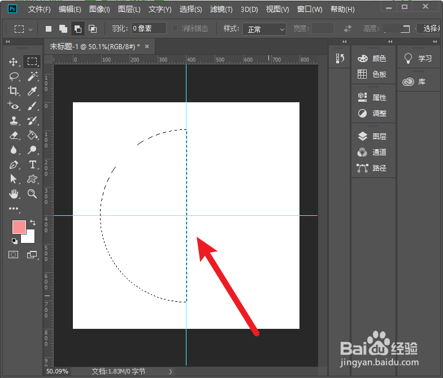The image size is (443, 378).
Task: Open the extra tools ellipsis menu
Action: (14, 208)
